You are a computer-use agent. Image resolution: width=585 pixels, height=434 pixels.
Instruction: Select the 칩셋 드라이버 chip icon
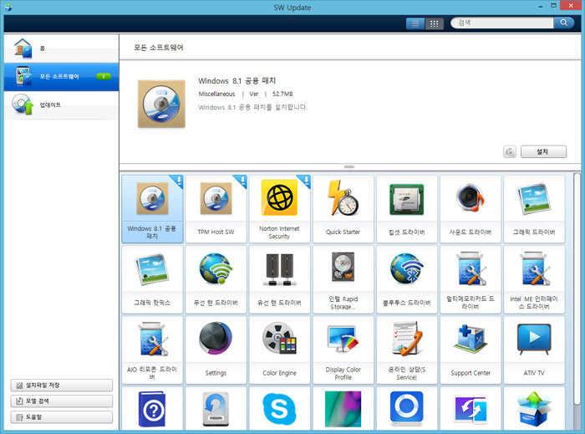407,199
